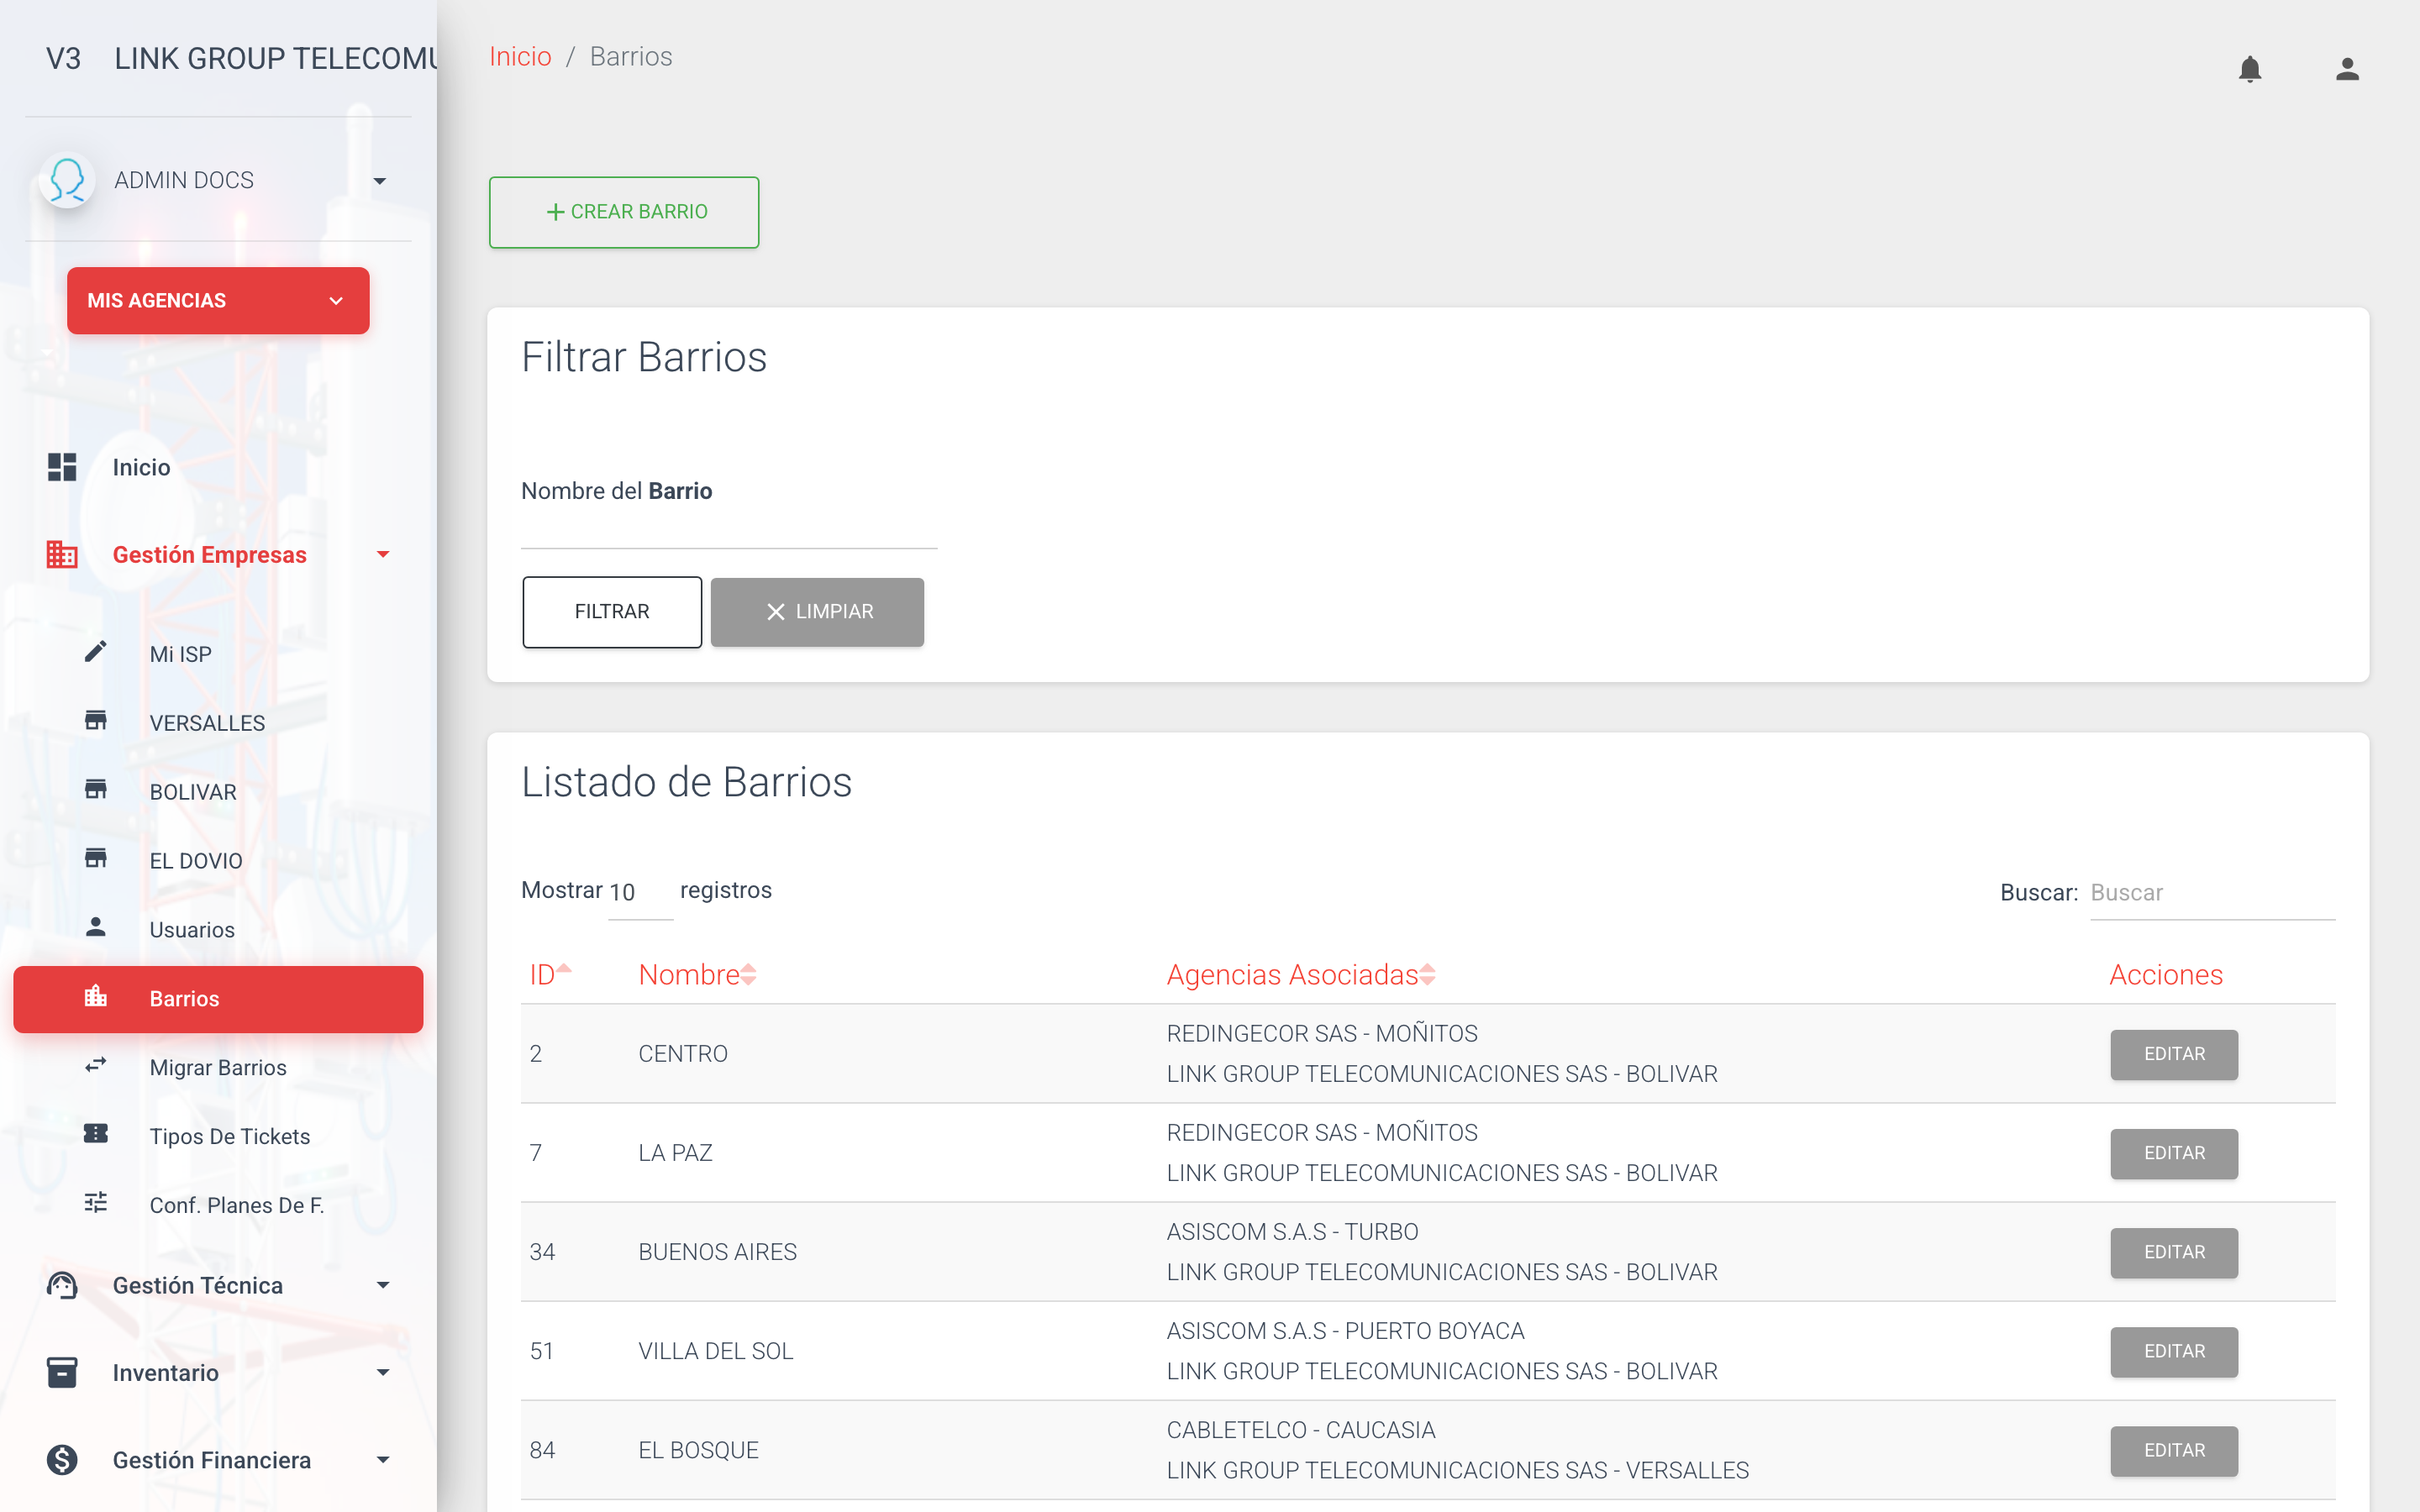Collapse the Gestión Empresas menu arrow
The width and height of the screenshot is (2420, 1512).
(x=382, y=554)
